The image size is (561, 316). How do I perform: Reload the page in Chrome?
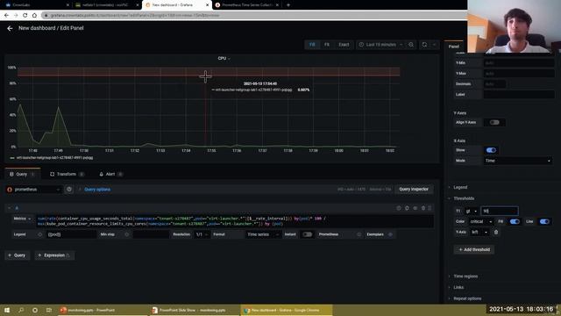25,16
